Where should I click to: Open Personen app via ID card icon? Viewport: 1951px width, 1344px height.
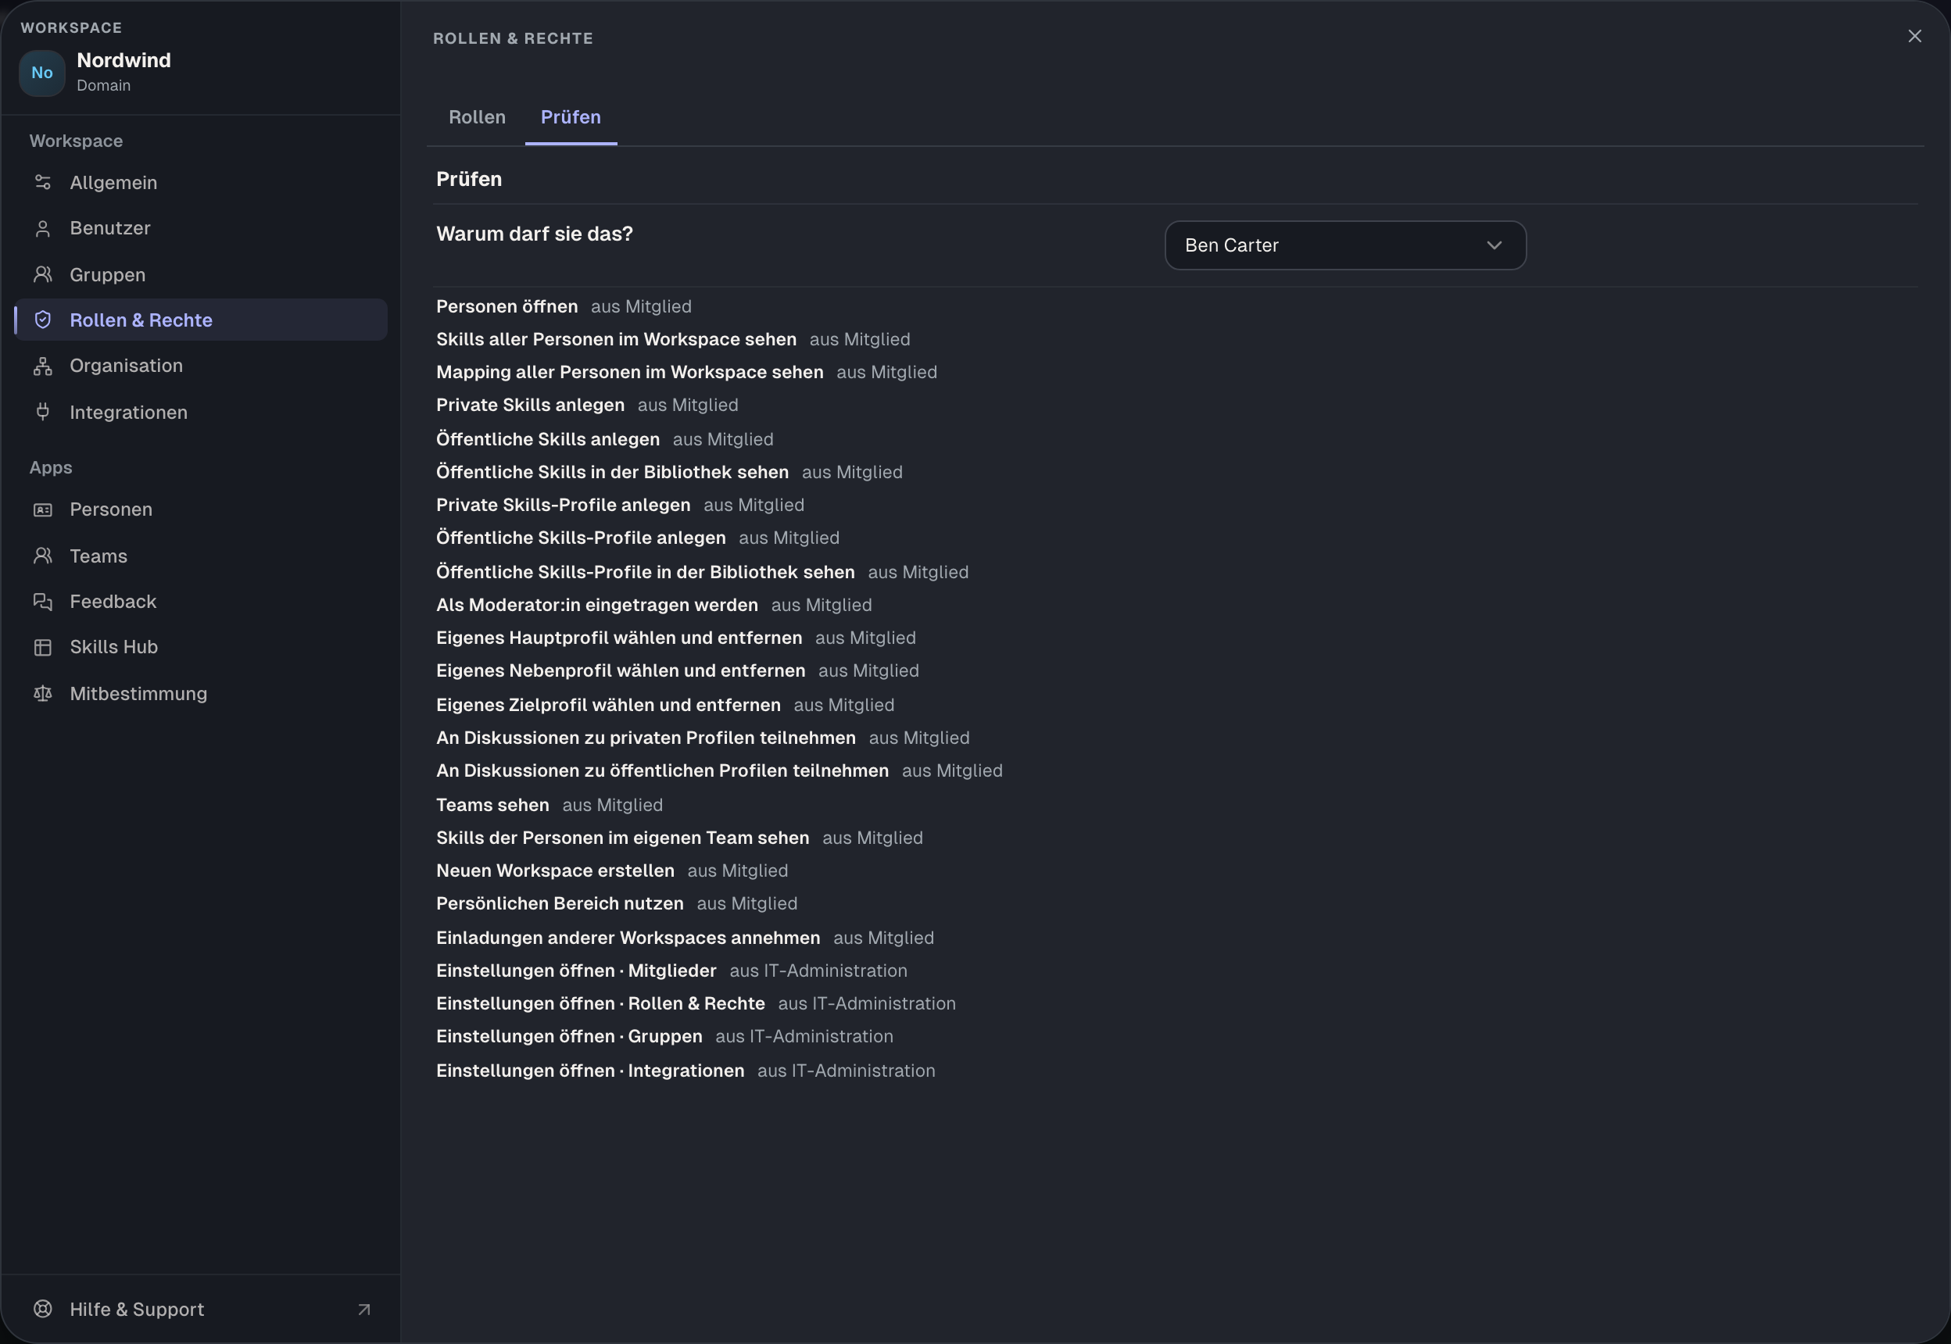[43, 509]
